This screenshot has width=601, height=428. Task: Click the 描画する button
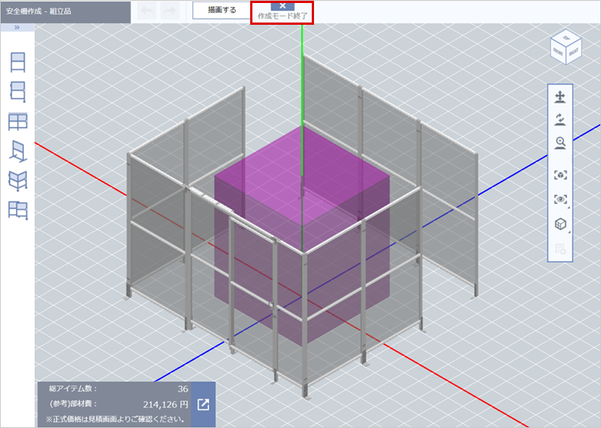[222, 11]
